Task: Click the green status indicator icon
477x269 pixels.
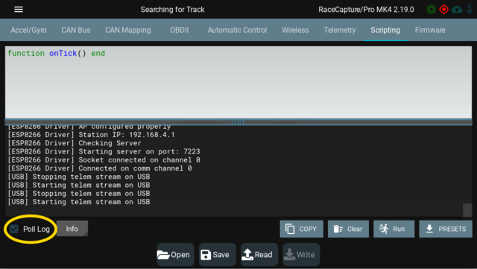Action: (x=431, y=10)
